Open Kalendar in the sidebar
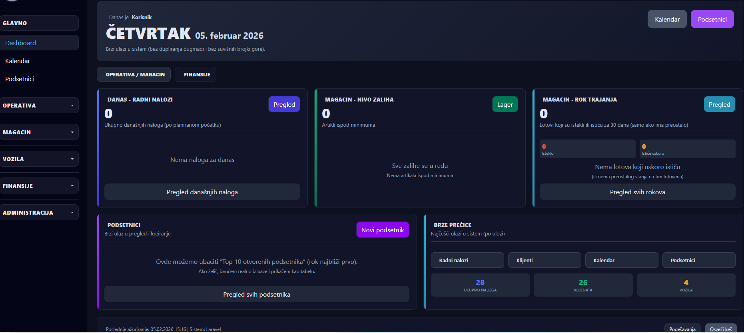 click(x=39, y=61)
